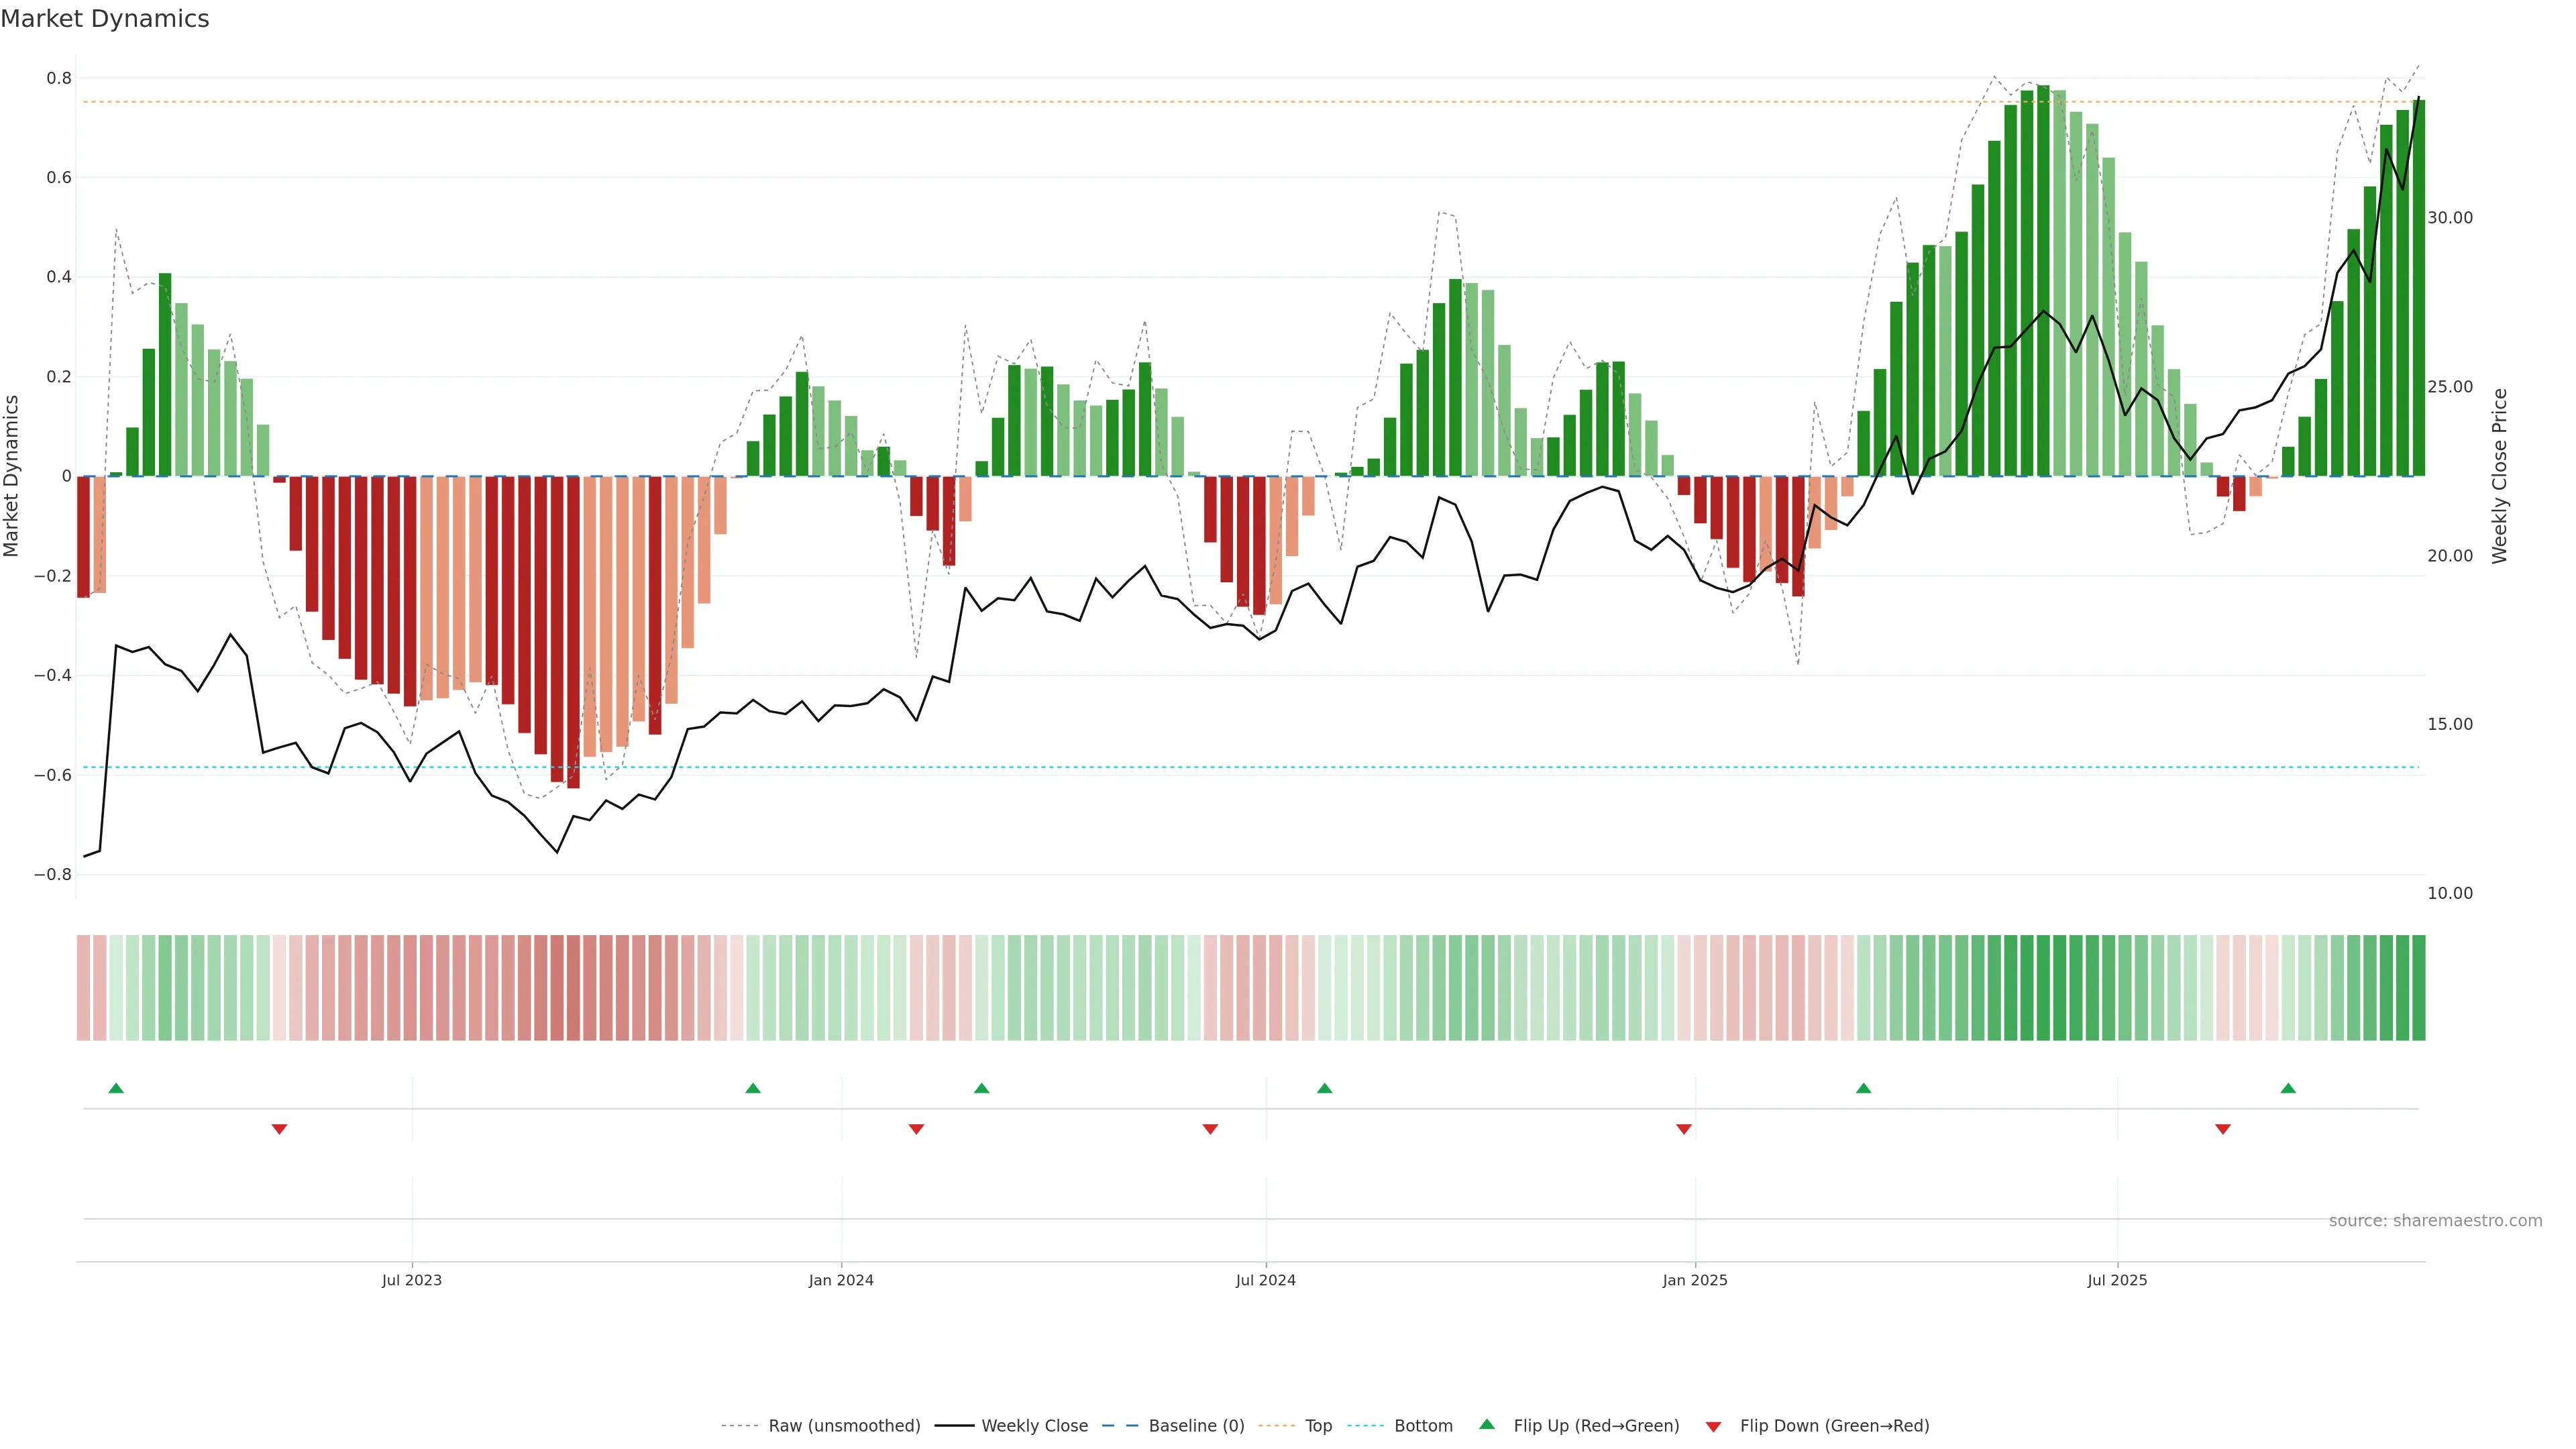The height and width of the screenshot is (1449, 2576).
Task: Click the flip-down marker before Jul 2024
Action: point(1210,1129)
